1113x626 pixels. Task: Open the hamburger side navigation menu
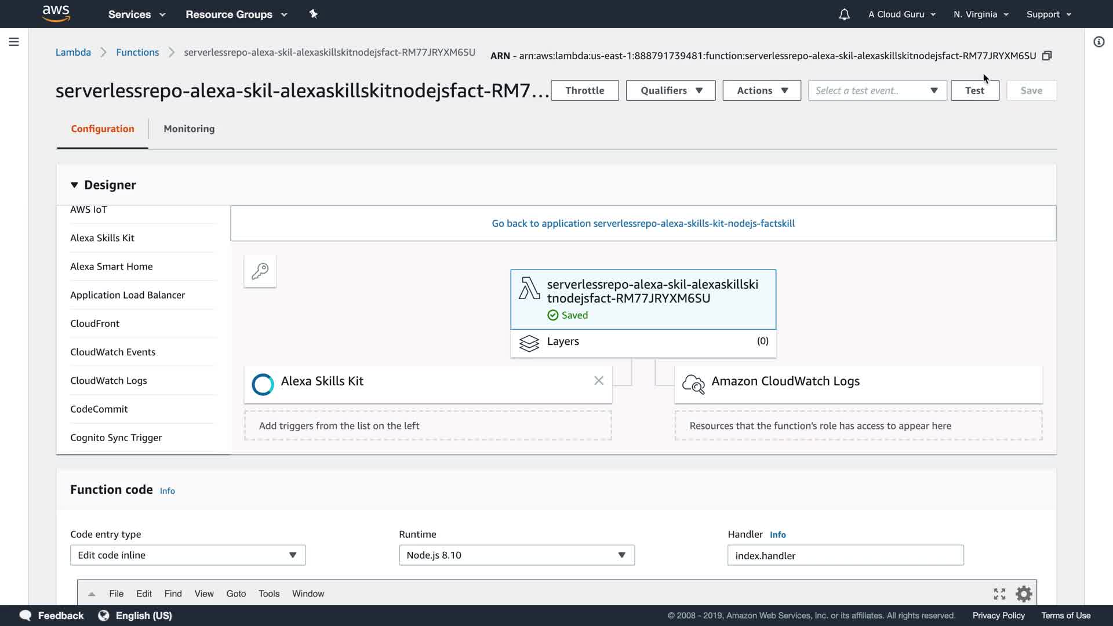coord(14,42)
